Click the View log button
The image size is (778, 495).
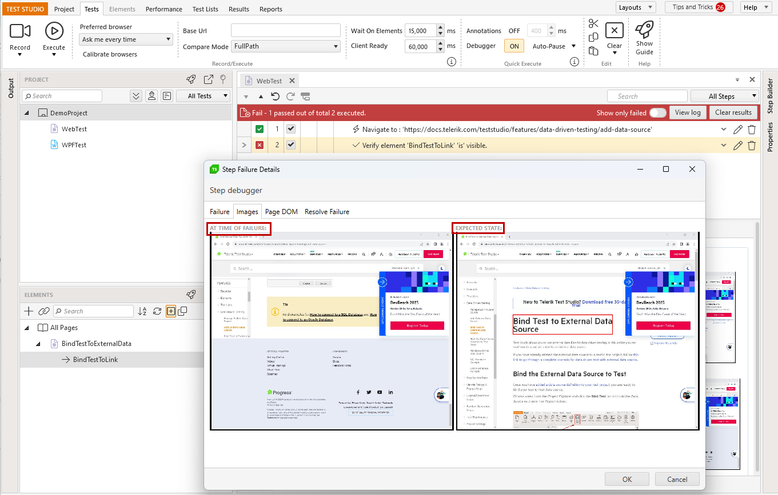click(x=688, y=112)
